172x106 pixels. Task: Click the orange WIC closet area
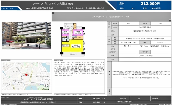[x=80, y=38]
